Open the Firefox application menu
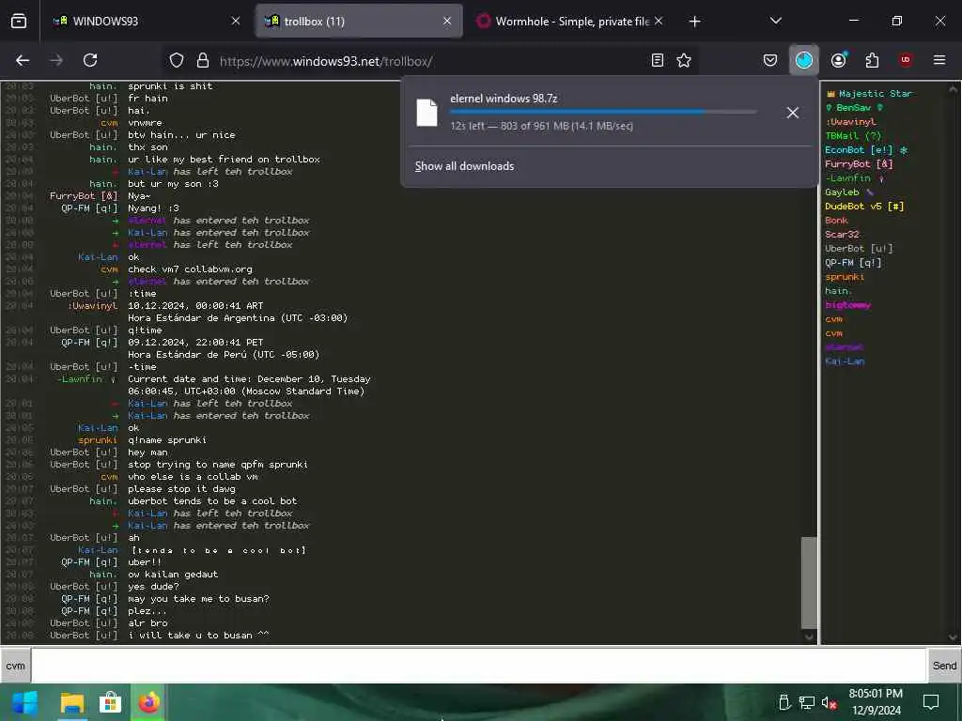The image size is (962, 721). (939, 60)
